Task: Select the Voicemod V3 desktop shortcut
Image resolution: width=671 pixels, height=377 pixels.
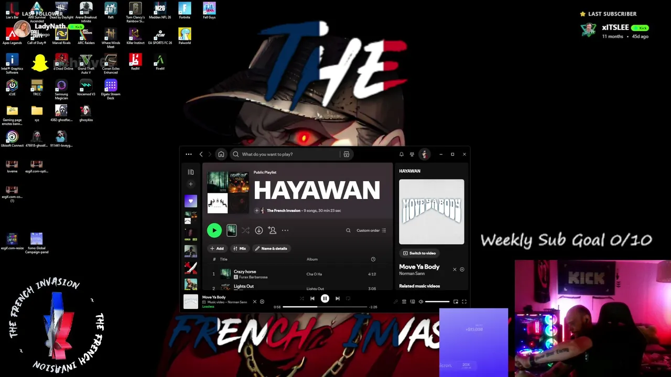Action: coord(86,87)
